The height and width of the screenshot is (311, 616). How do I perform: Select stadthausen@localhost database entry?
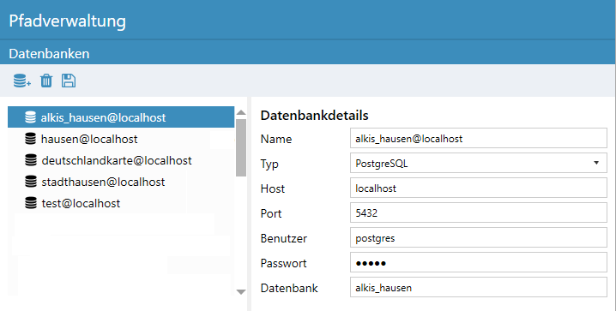pyautogui.click(x=121, y=182)
